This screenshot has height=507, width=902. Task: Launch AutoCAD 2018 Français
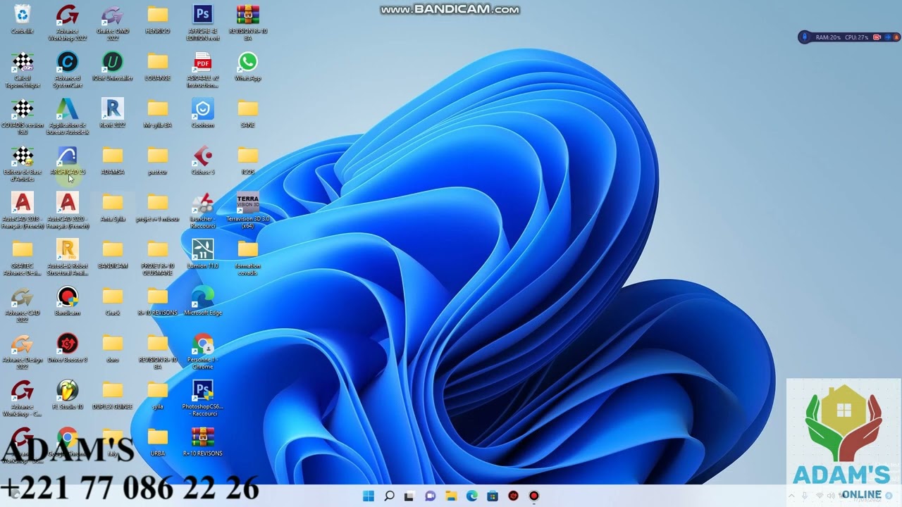(23, 211)
